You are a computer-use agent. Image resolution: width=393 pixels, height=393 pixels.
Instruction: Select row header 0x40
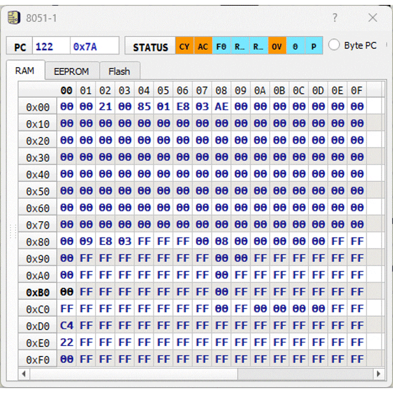click(x=38, y=174)
